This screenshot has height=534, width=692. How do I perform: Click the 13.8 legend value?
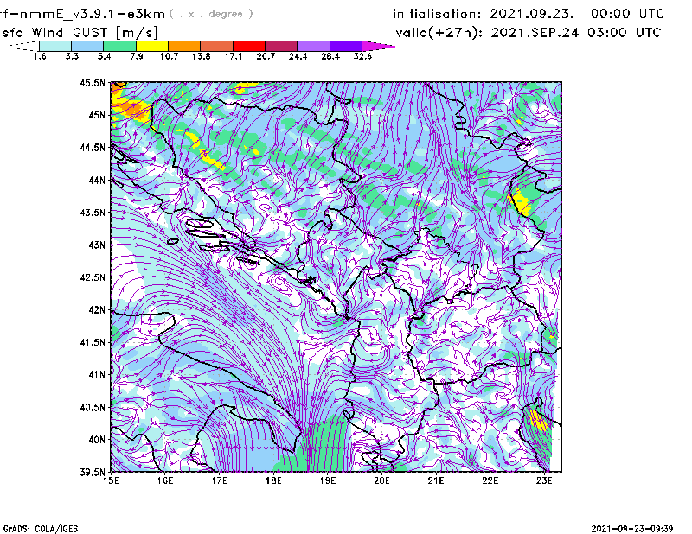[x=202, y=56]
